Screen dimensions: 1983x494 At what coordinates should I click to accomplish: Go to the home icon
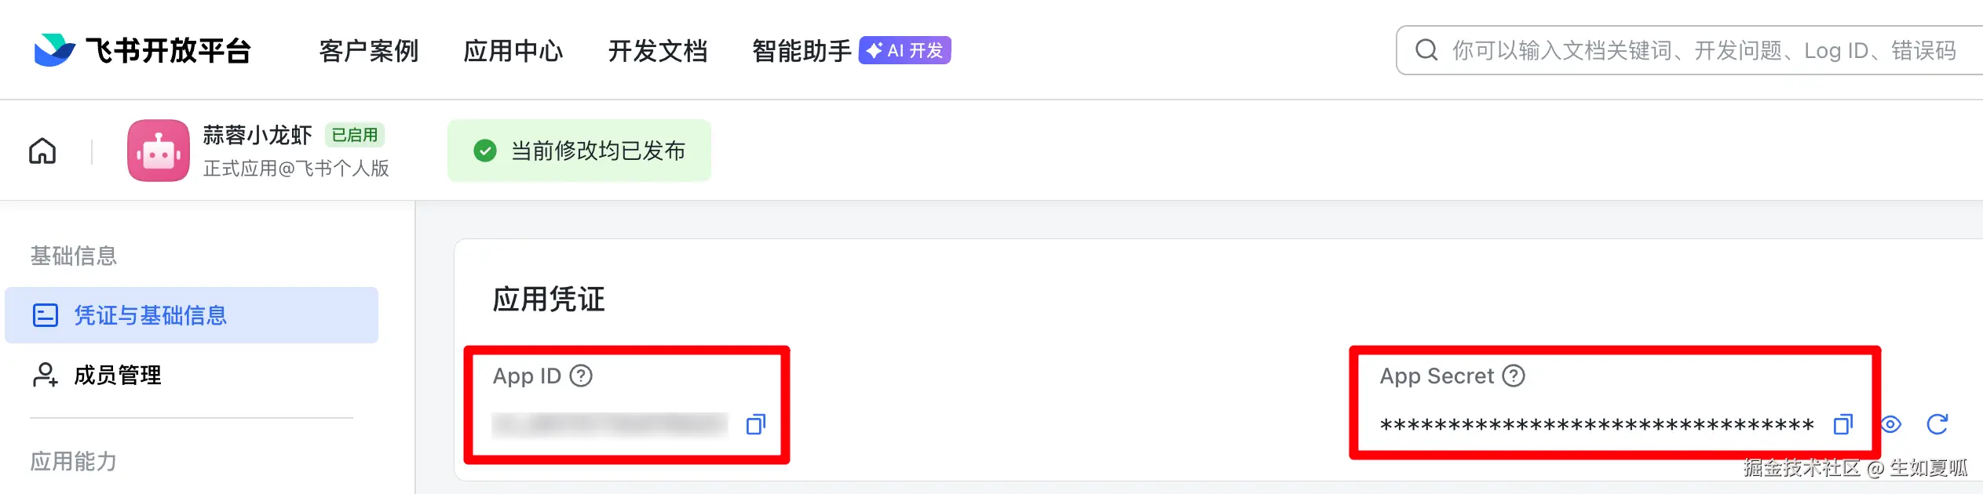[42, 151]
